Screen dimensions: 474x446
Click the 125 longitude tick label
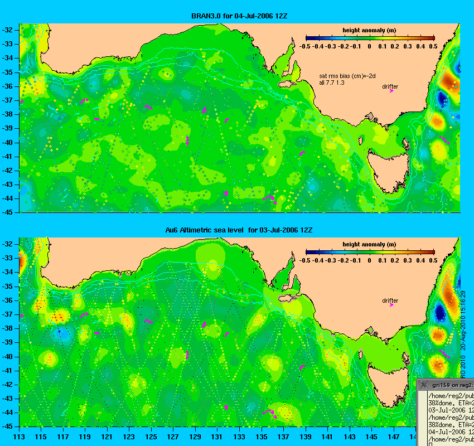point(151,437)
